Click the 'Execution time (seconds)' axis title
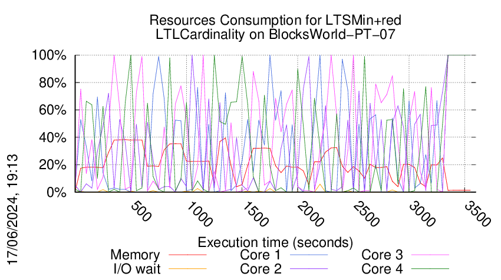The image size is (501, 280). (x=275, y=242)
